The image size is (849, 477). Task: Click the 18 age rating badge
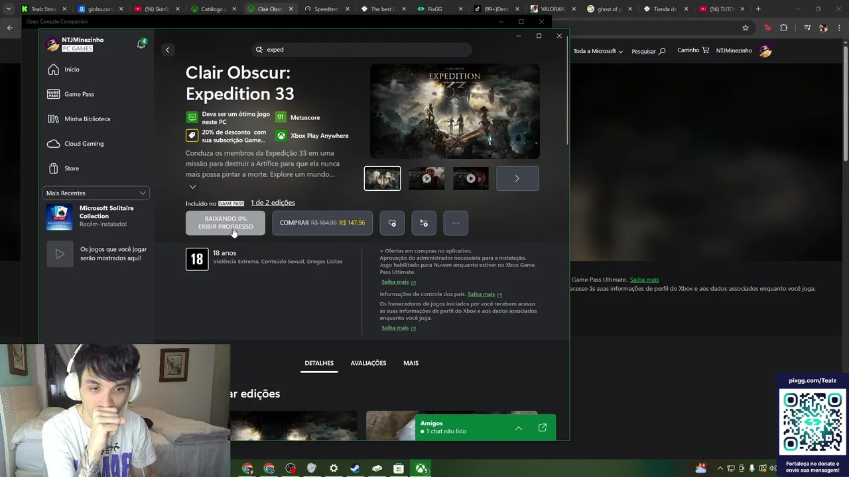tap(197, 259)
